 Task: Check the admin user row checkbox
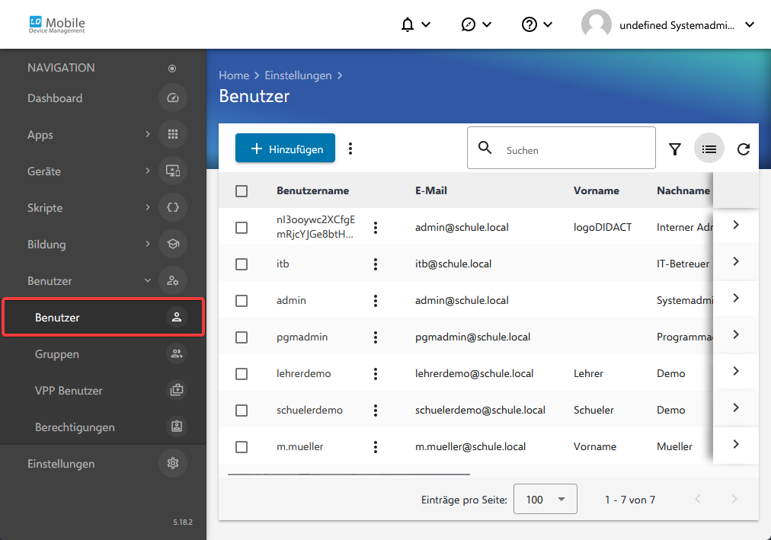coord(242,301)
